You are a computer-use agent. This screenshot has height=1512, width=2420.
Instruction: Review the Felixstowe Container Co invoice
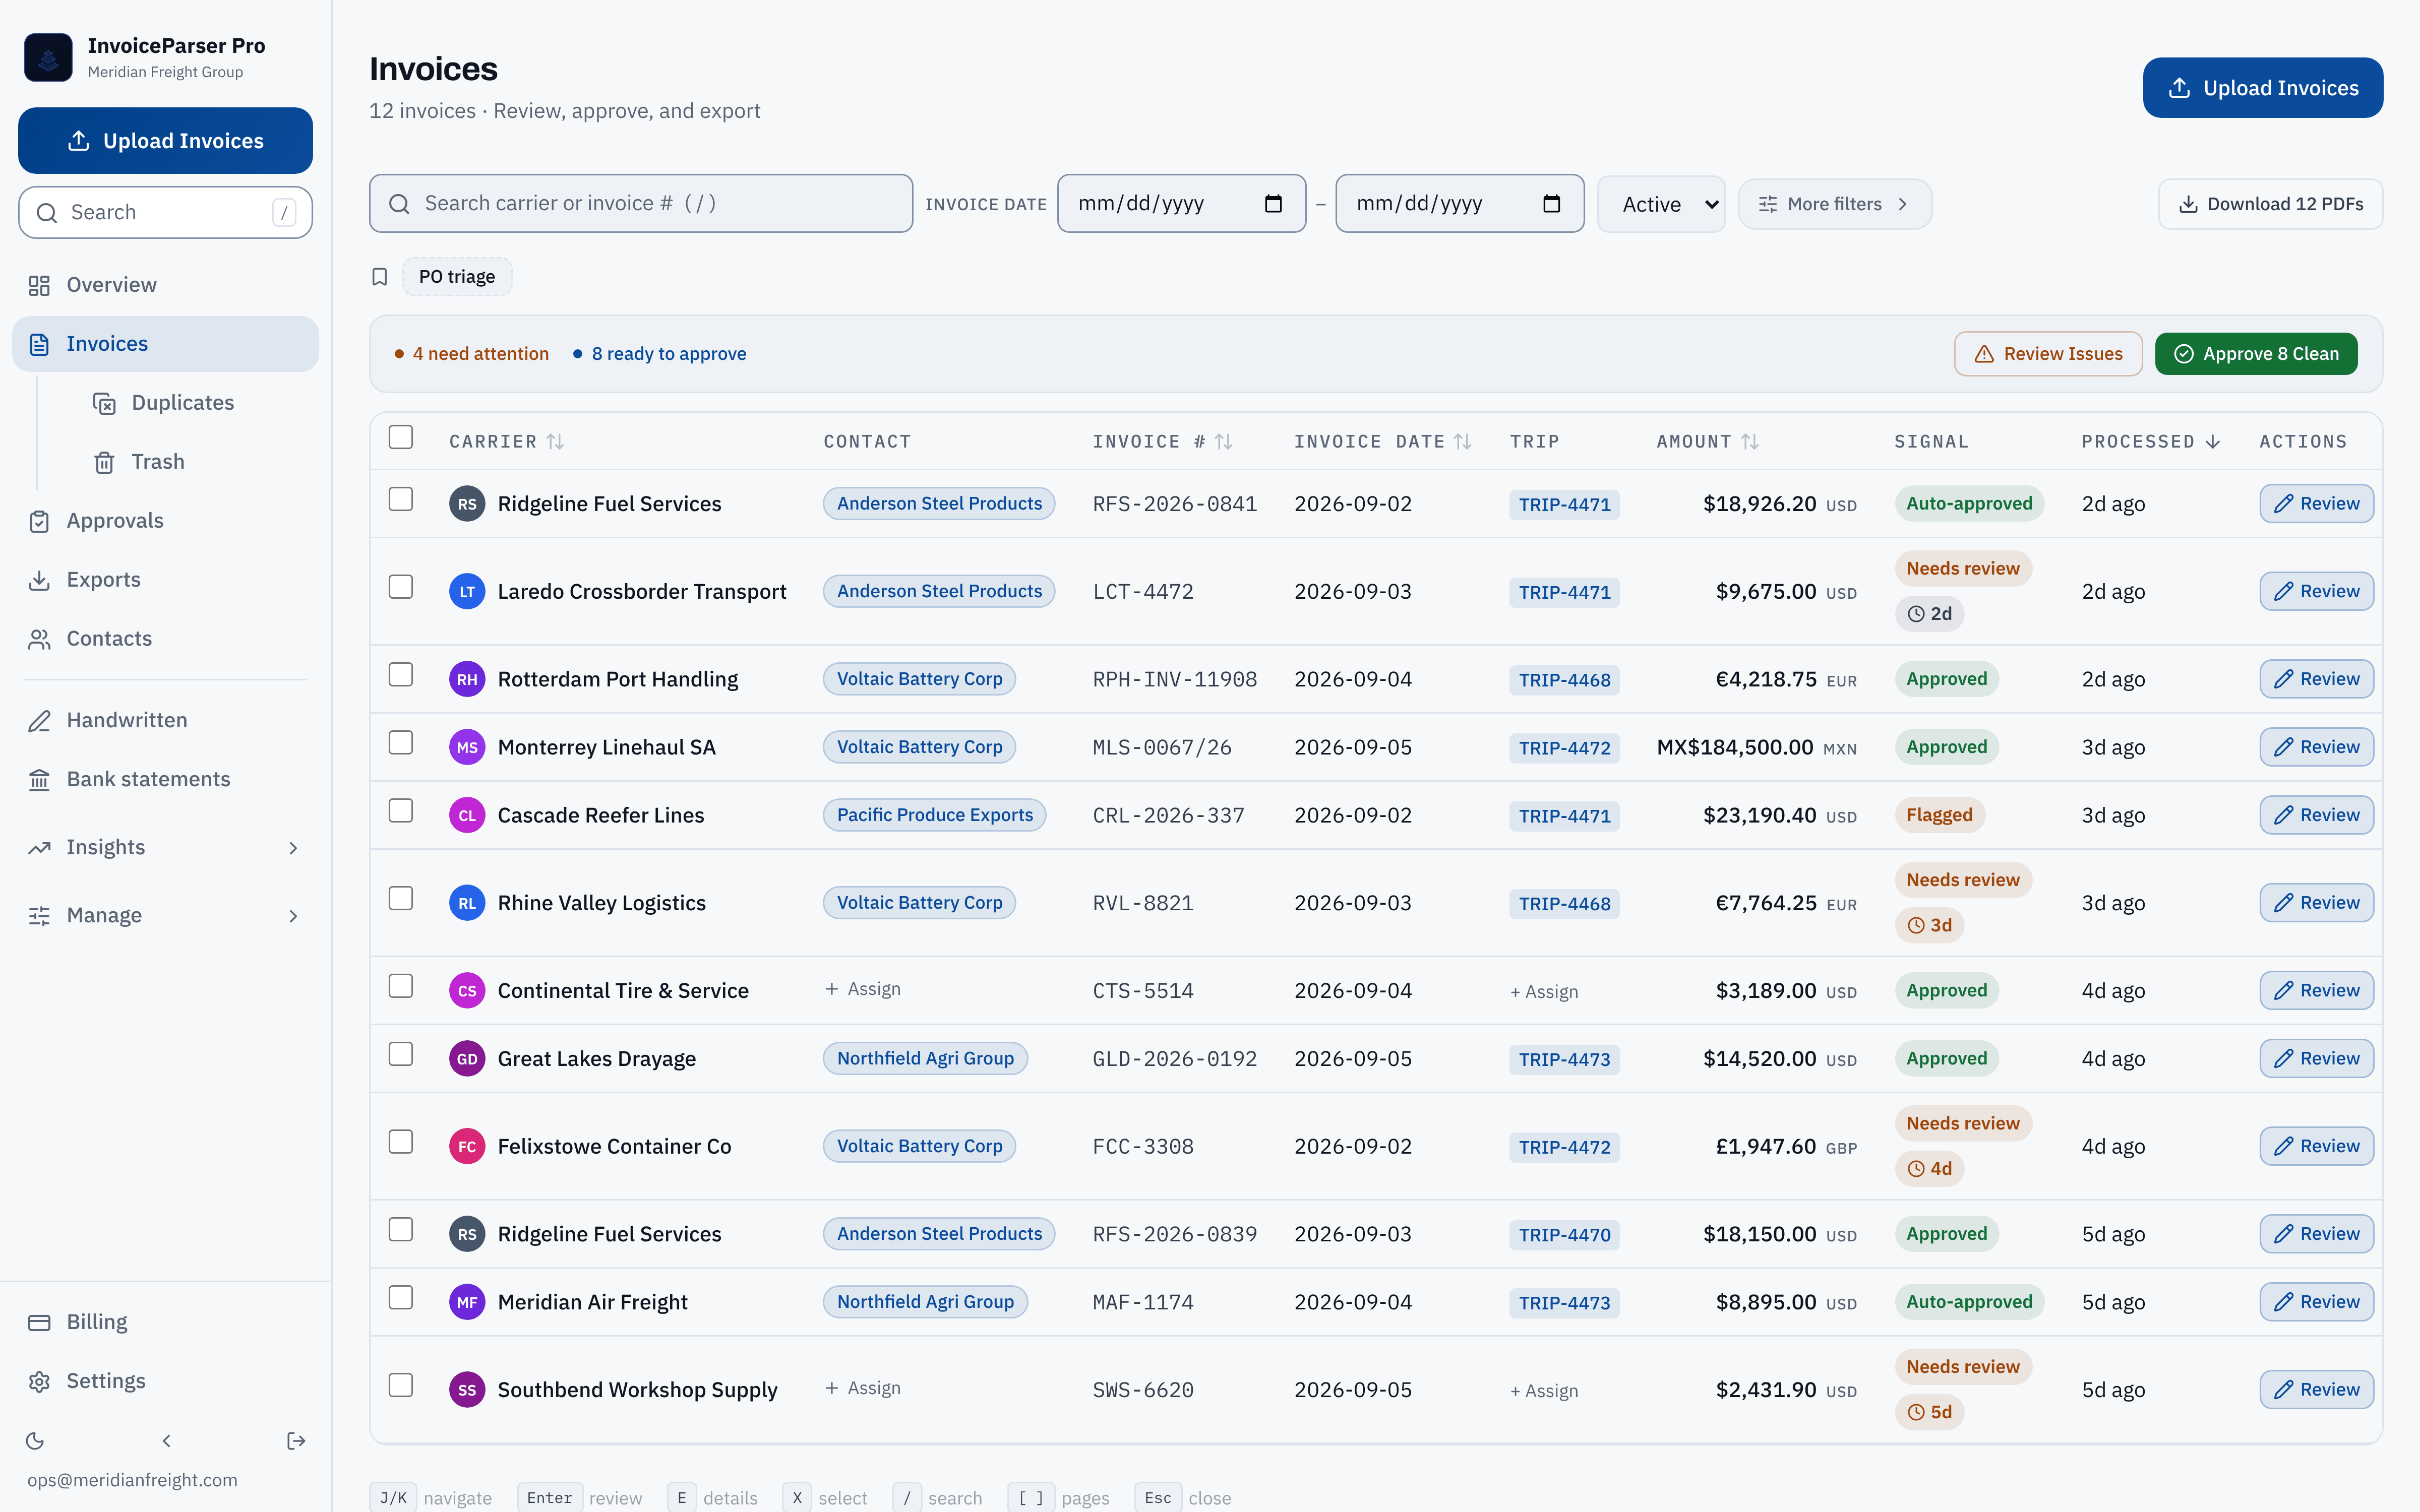click(x=2316, y=1147)
